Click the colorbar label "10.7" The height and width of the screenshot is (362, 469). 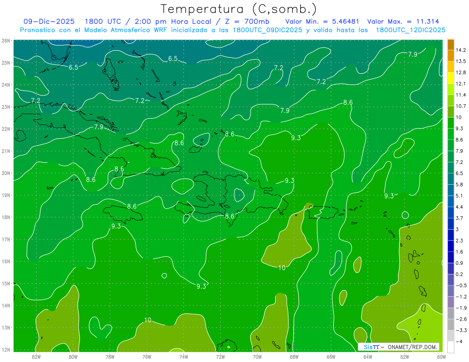tap(461, 106)
